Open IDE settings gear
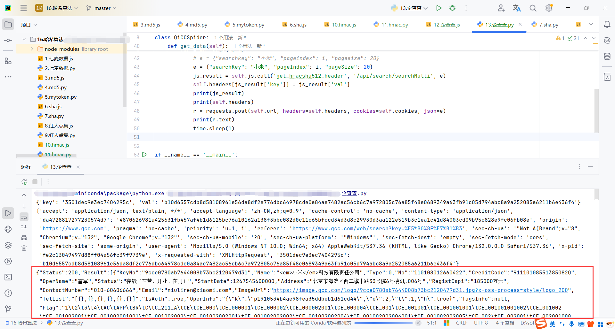The width and height of the screenshot is (615, 329). click(x=549, y=8)
